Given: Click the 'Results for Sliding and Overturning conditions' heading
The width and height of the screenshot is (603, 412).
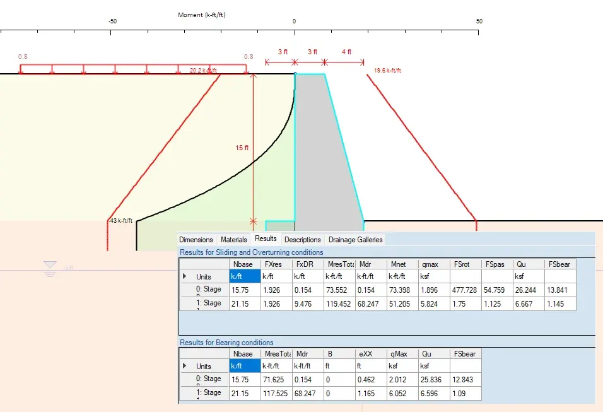Looking at the screenshot, I should tap(252, 252).
